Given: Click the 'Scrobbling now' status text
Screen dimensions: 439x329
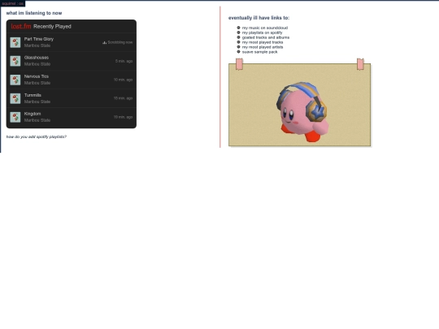Looking at the screenshot, I should [120, 42].
